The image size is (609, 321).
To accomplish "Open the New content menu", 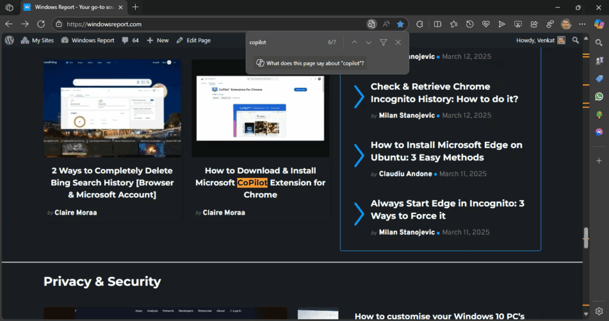I will click(x=158, y=40).
